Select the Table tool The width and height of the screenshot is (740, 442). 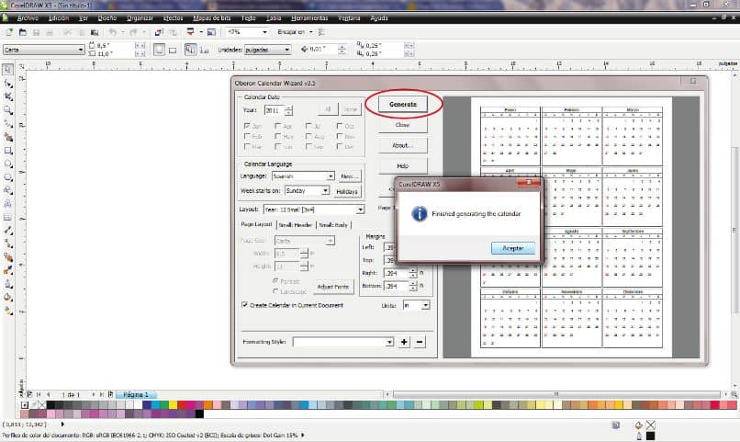pos(8,217)
